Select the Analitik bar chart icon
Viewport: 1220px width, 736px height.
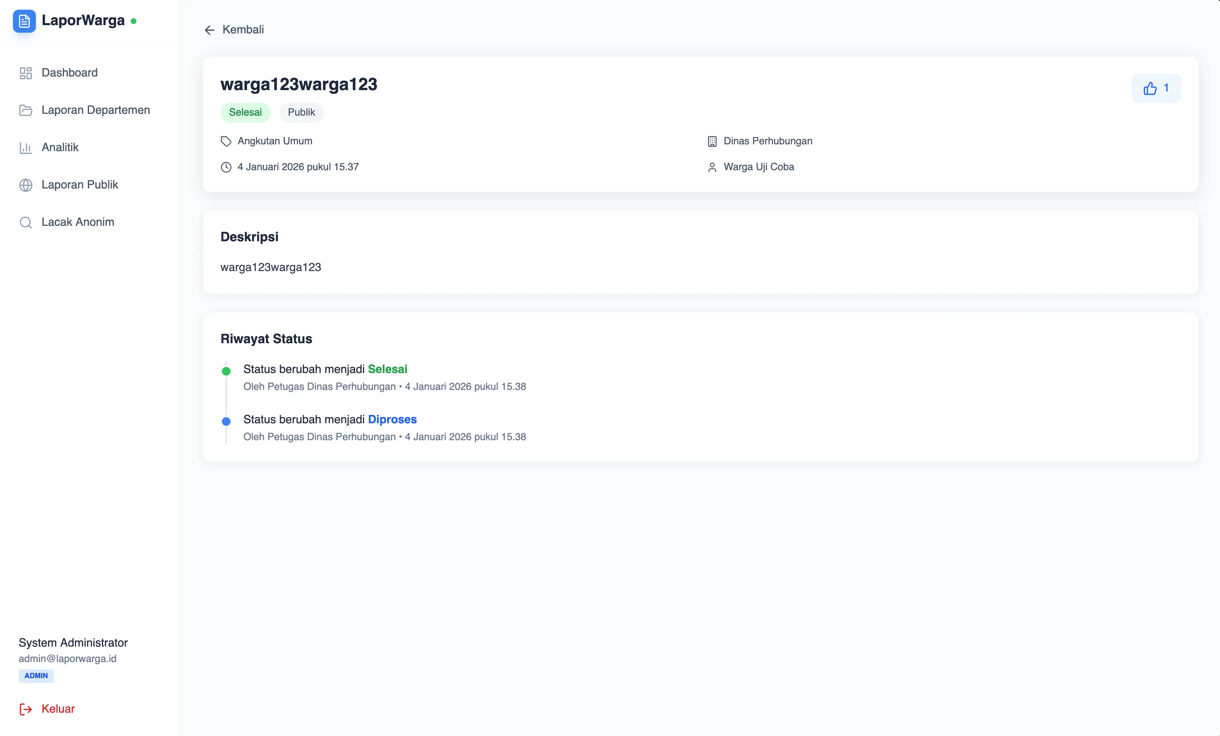[x=25, y=147]
